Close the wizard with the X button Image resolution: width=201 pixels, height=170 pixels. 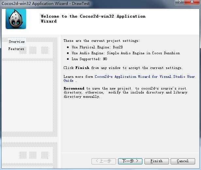192,2
